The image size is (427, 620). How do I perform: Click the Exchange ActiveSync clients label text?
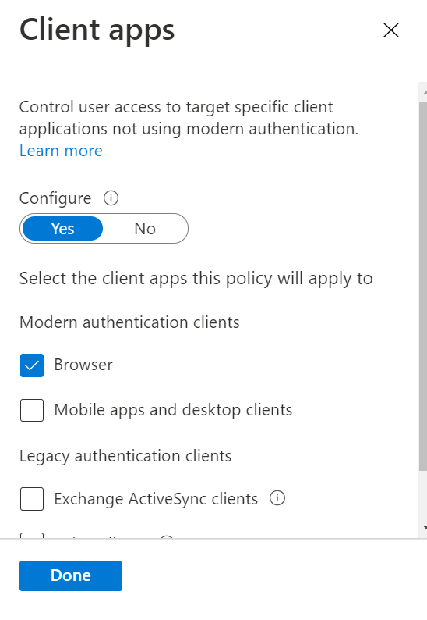coord(156,499)
